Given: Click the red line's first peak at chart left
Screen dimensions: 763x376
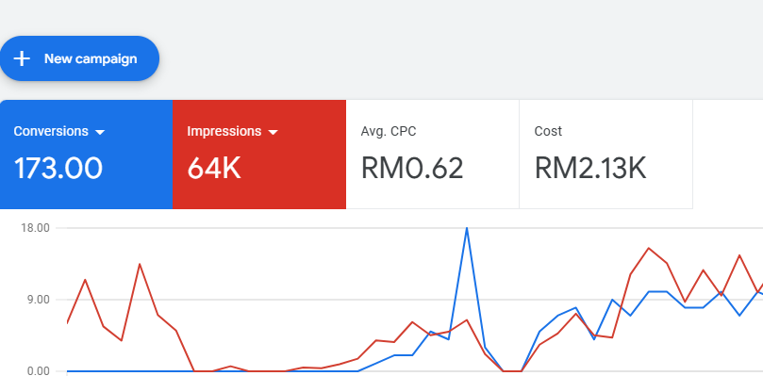Looking at the screenshot, I should (x=85, y=280).
